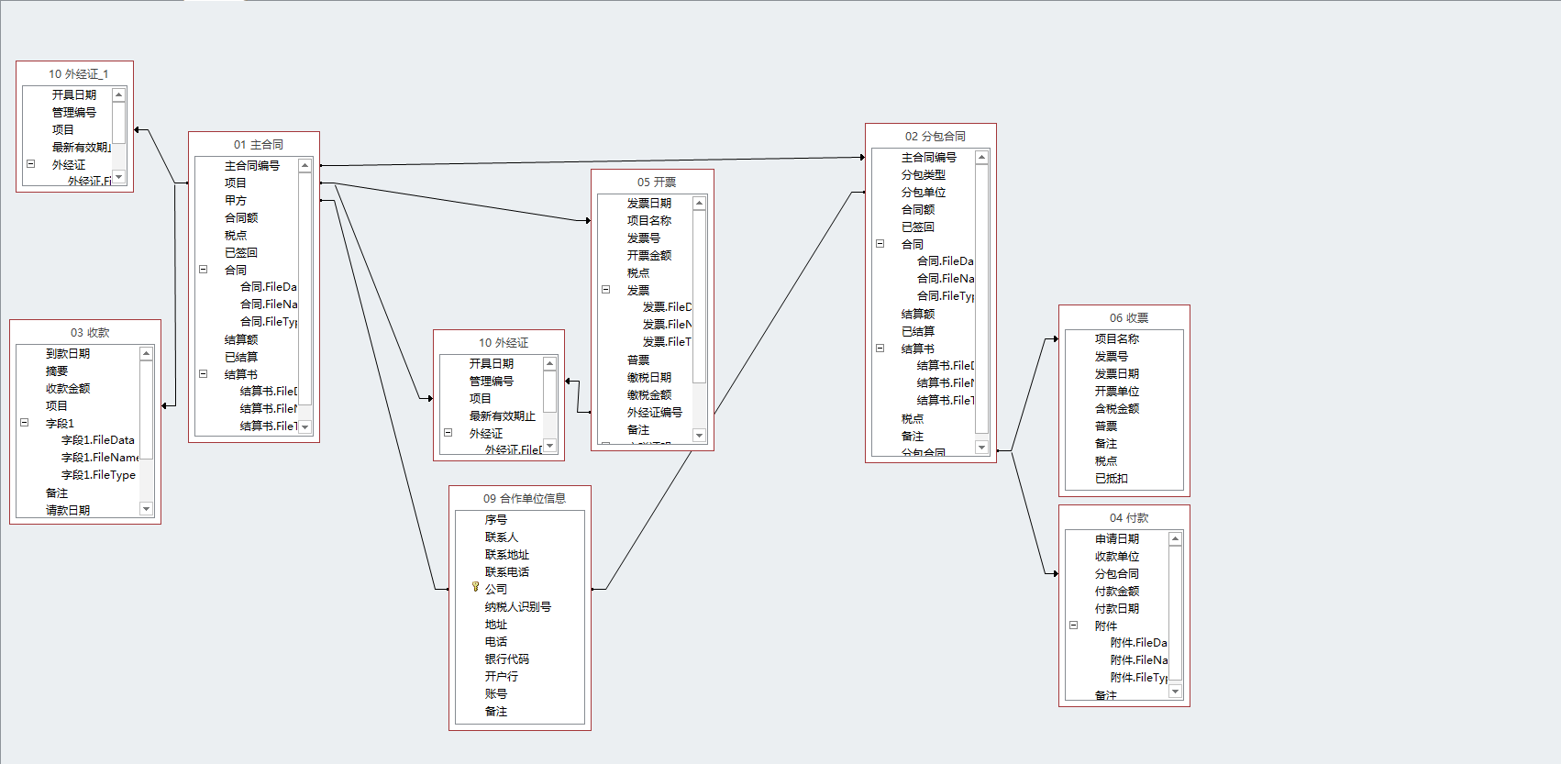Select the 05 开票 table title
The width and height of the screenshot is (1561, 764).
657,182
